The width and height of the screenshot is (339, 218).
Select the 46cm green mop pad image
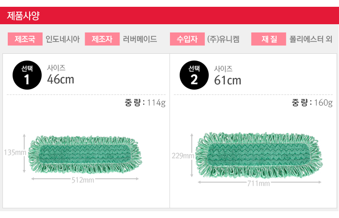pos(85,155)
